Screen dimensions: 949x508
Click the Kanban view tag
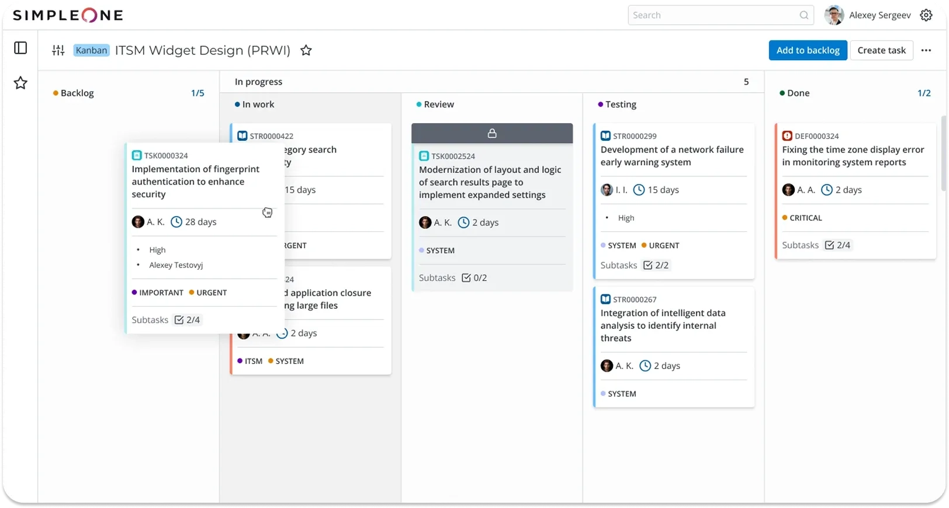coord(91,50)
